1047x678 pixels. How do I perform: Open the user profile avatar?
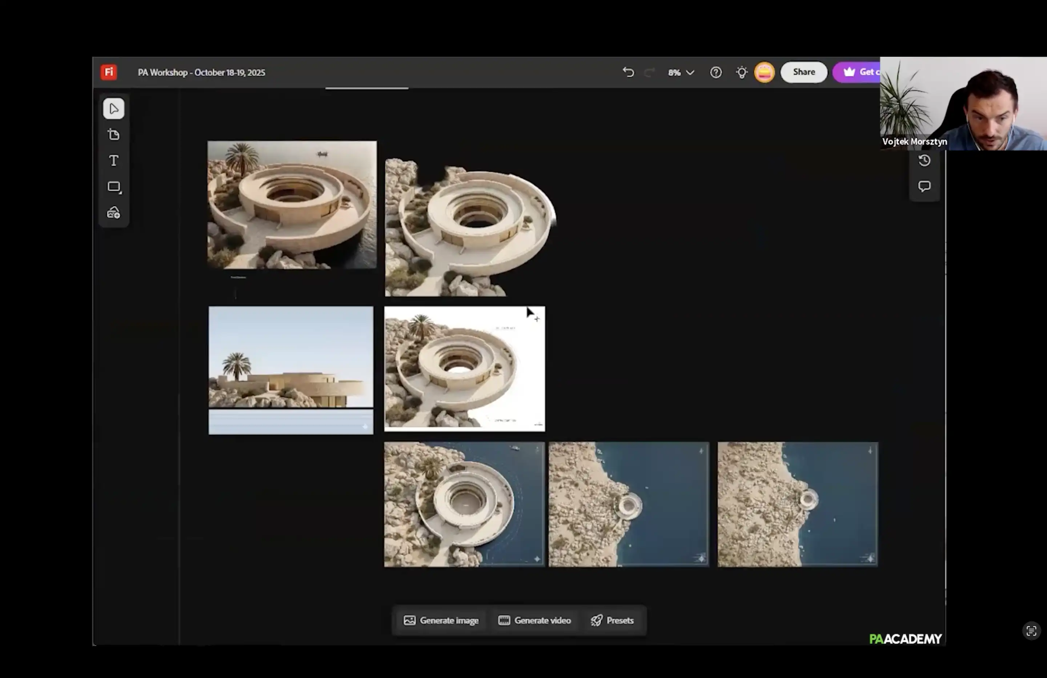coord(764,72)
